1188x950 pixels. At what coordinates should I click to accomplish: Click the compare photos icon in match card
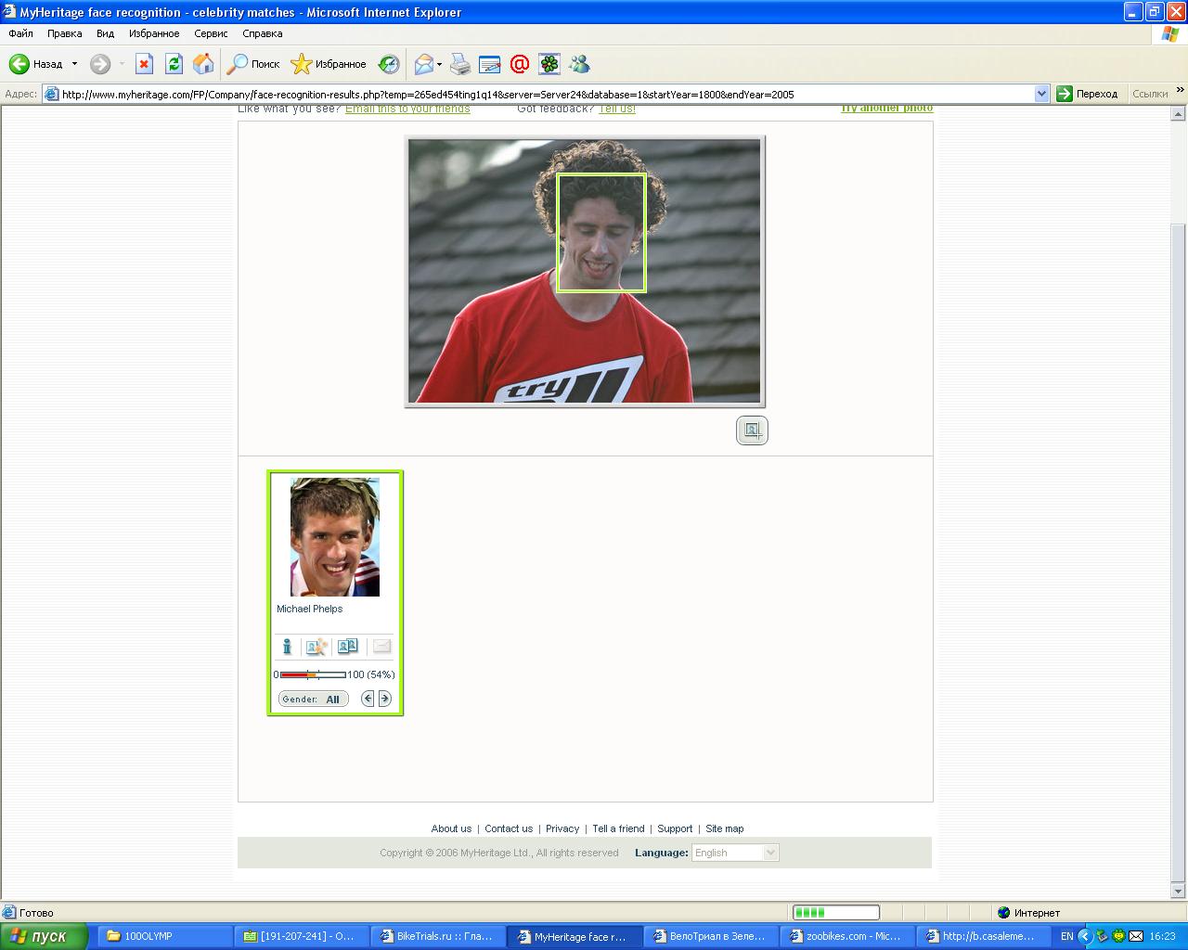348,647
